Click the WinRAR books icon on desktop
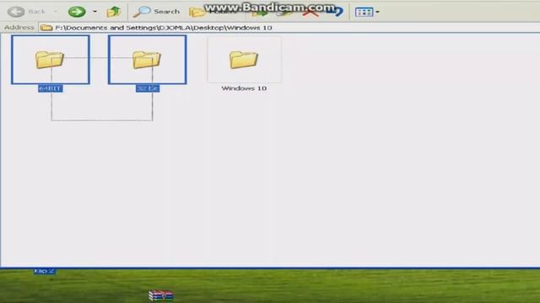The height and width of the screenshot is (303, 540). pyautogui.click(x=160, y=295)
